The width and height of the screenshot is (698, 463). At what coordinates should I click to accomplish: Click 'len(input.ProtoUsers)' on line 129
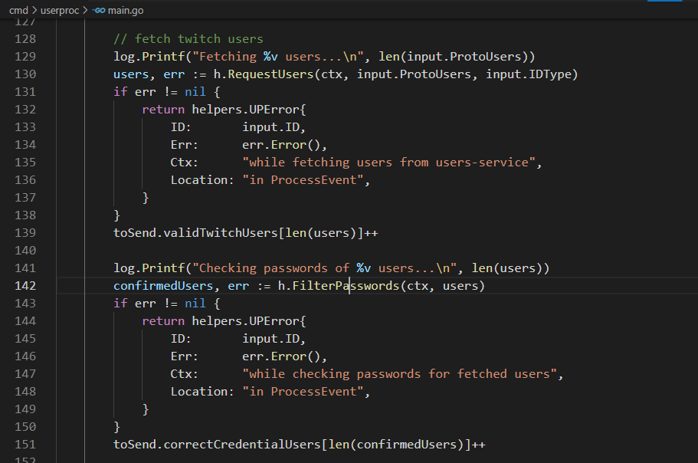click(453, 57)
